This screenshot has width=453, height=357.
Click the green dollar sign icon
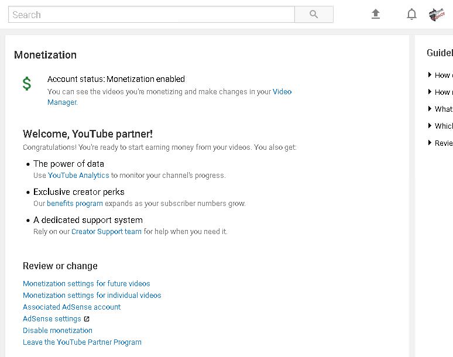pyautogui.click(x=27, y=84)
